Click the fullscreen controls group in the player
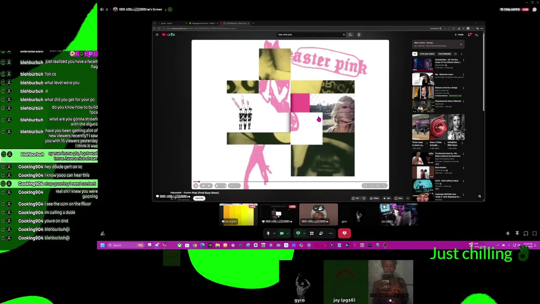This screenshot has width=540, height=304. (x=374, y=186)
